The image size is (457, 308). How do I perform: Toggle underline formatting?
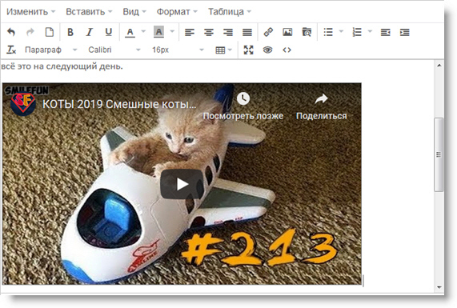tap(109, 32)
